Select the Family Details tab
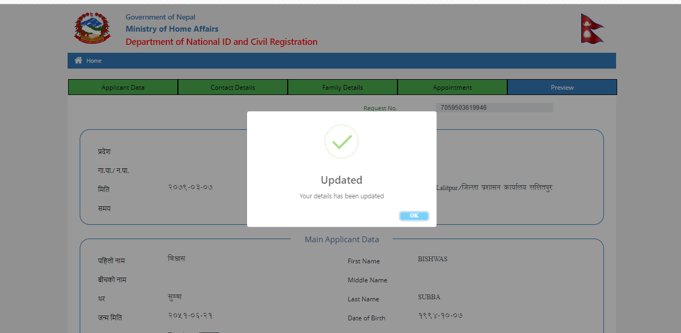This screenshot has height=333, width=681. (x=342, y=87)
